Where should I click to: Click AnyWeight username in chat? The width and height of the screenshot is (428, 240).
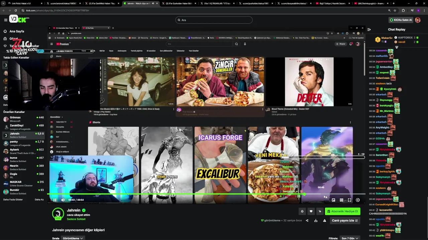pos(383,127)
